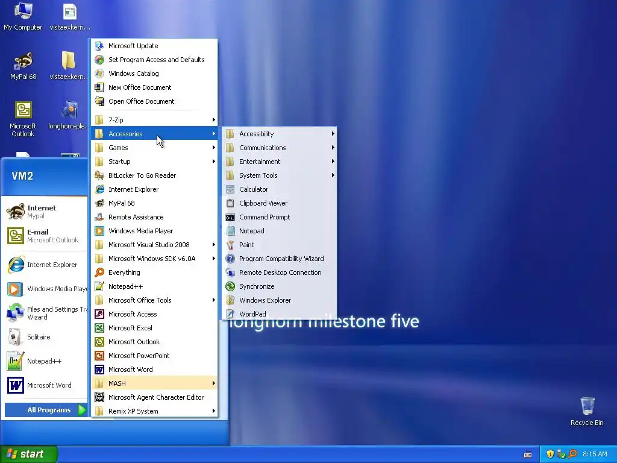Image resolution: width=617 pixels, height=463 pixels.
Task: Click the Calculator icon in Accessories
Action: 230,189
